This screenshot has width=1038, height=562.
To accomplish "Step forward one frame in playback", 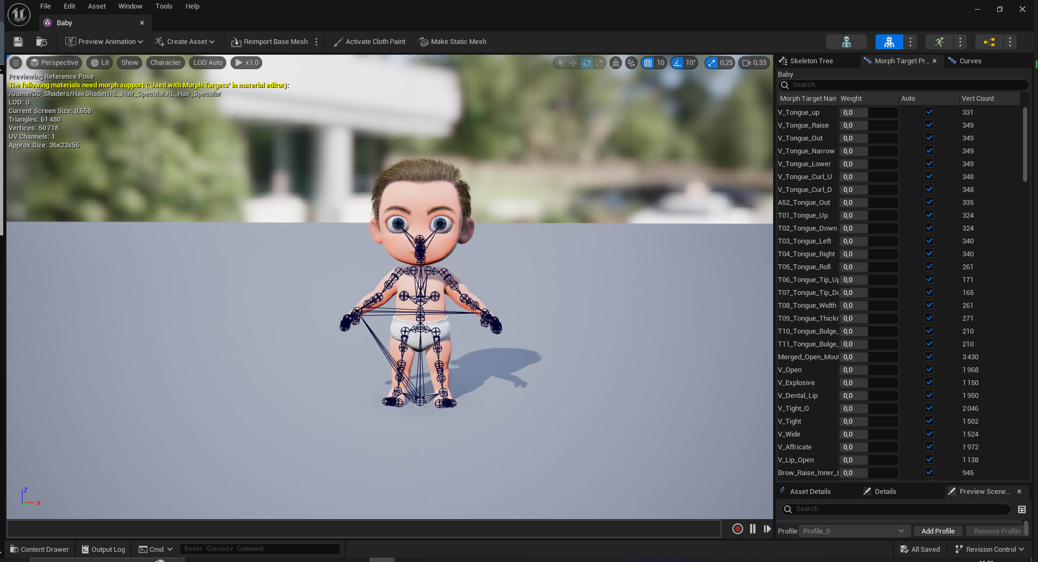I will tap(767, 529).
